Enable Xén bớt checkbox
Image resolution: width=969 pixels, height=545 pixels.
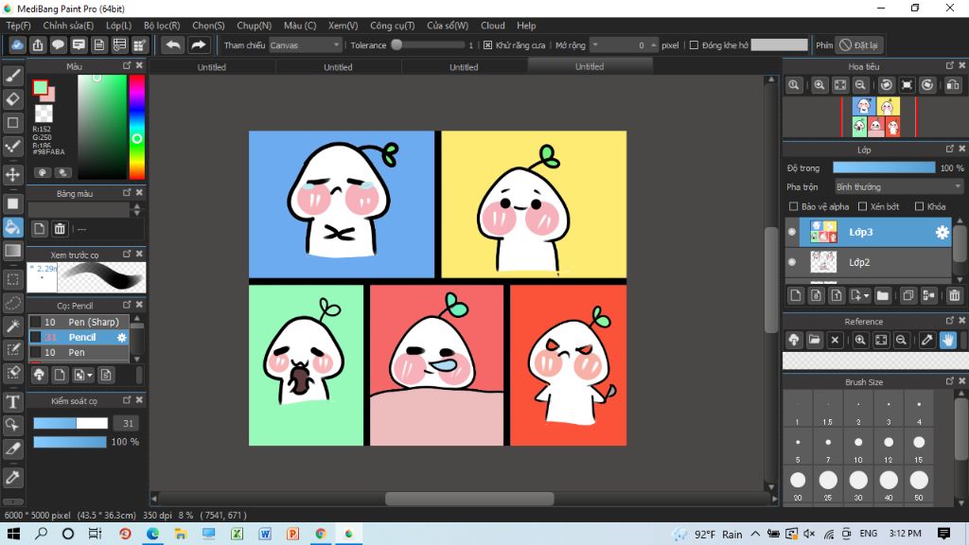coord(863,206)
